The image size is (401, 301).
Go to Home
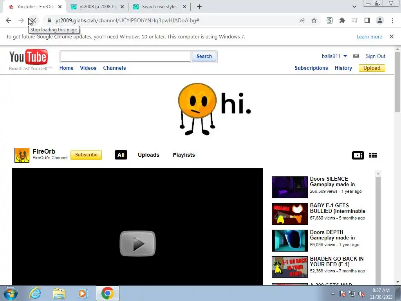(66, 68)
